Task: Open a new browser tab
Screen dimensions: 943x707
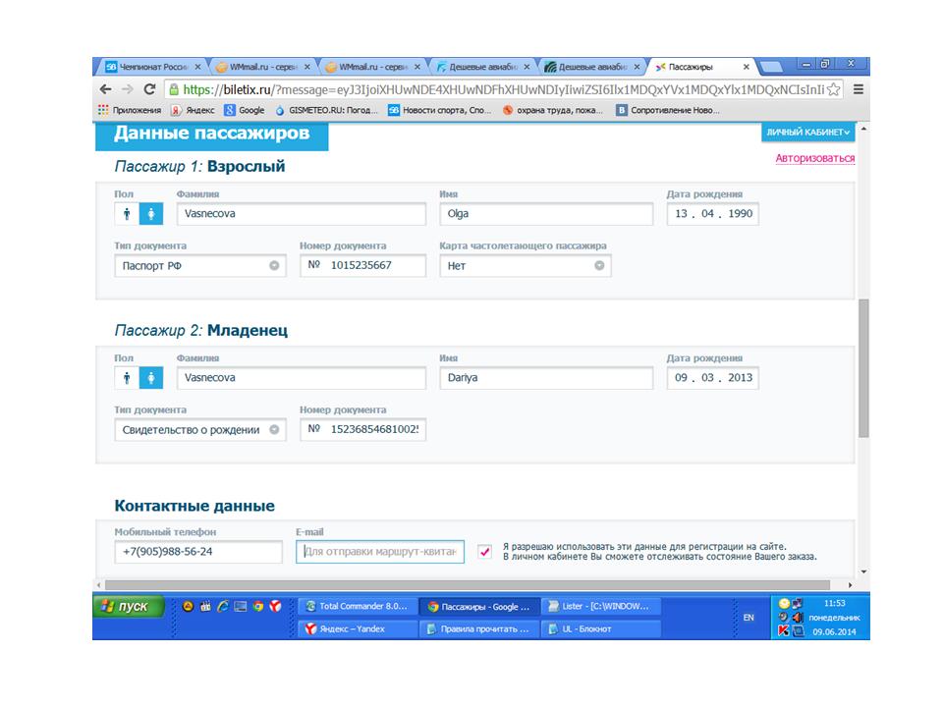Action: pyautogui.click(x=772, y=66)
